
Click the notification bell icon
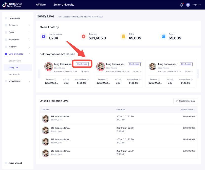181,5
